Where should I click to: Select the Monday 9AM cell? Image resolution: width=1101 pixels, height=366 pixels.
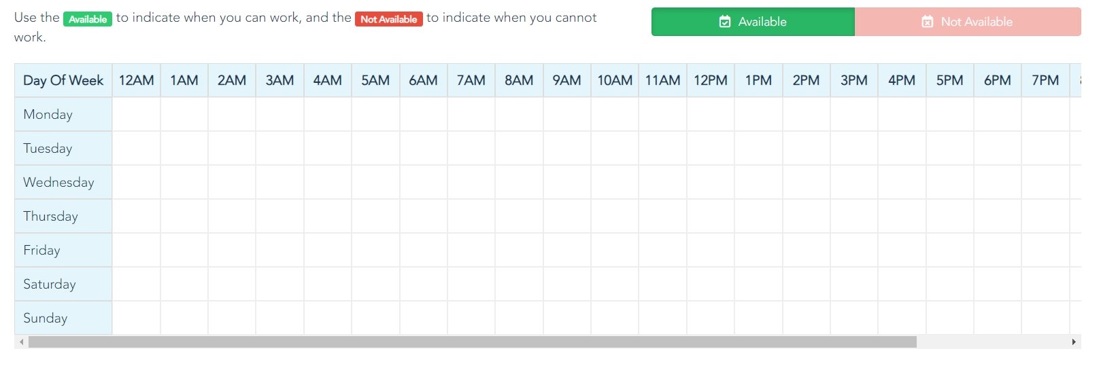pyautogui.click(x=567, y=114)
